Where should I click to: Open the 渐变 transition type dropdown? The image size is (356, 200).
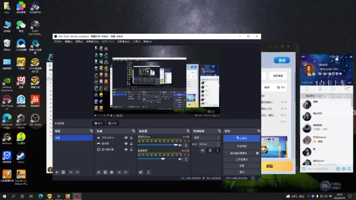pos(206,138)
